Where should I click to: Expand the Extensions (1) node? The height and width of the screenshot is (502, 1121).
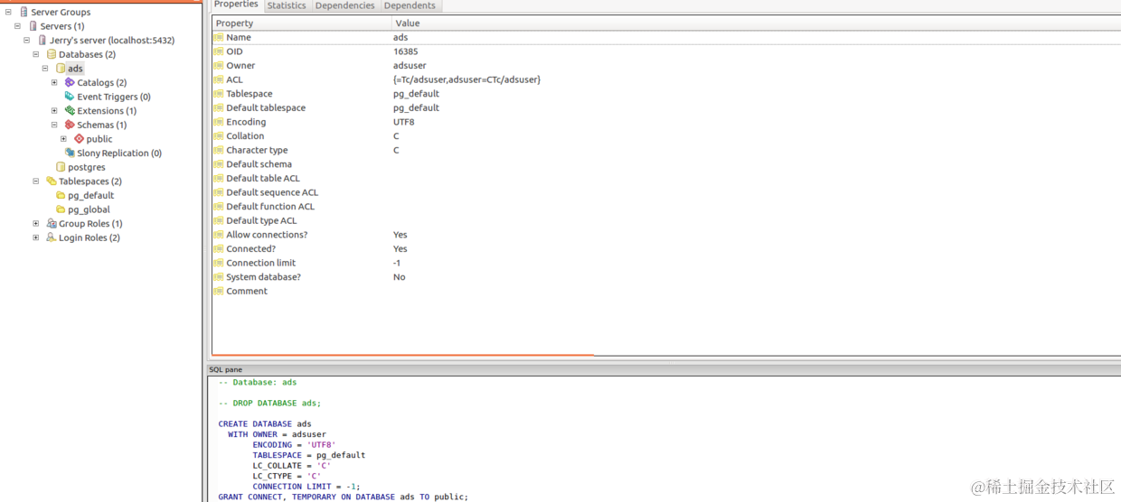coord(54,111)
